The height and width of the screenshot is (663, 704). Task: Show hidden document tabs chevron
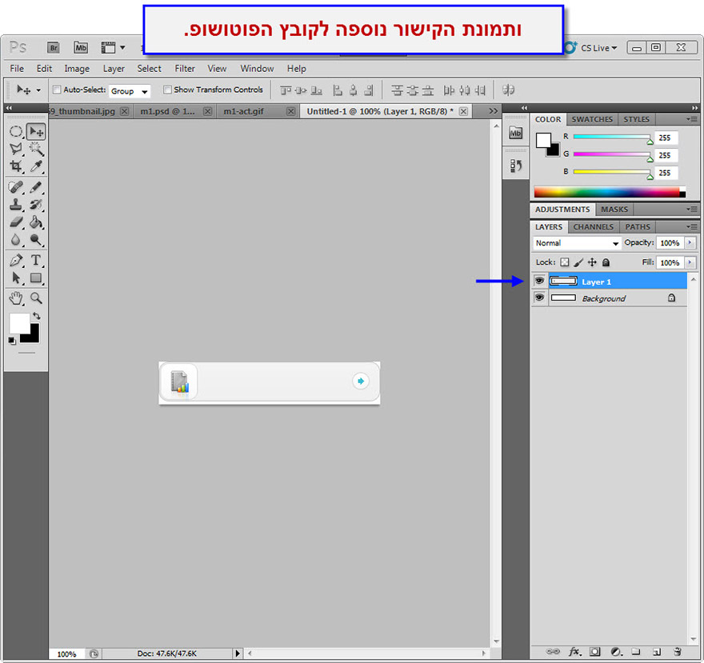493,111
